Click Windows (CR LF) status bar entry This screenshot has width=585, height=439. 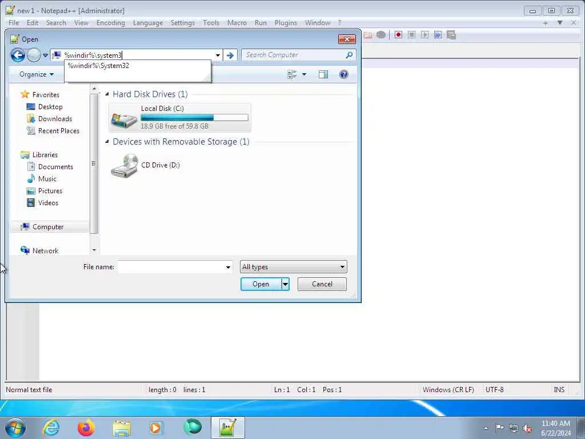tap(448, 390)
